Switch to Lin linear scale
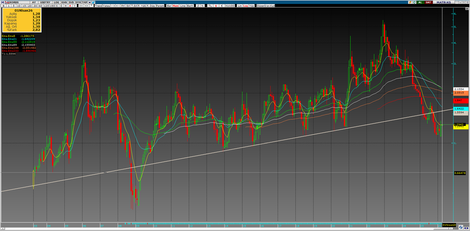 240,6
